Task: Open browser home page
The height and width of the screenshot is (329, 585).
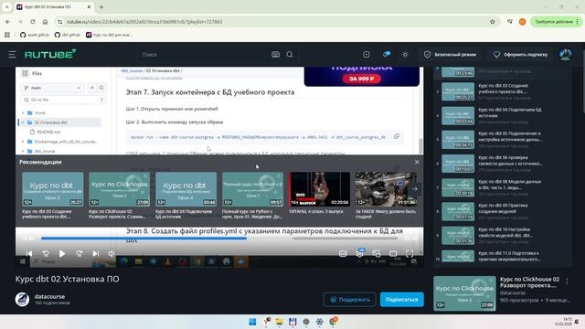Action: pos(45,22)
